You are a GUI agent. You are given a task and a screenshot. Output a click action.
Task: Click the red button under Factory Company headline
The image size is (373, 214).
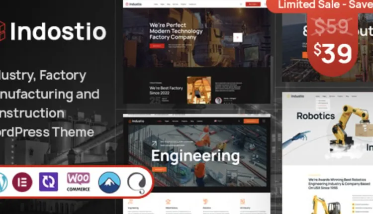click(157, 46)
